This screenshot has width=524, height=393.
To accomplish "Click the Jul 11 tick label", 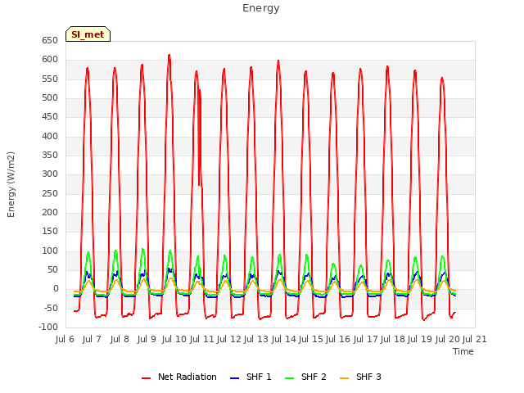I will point(202,339).
